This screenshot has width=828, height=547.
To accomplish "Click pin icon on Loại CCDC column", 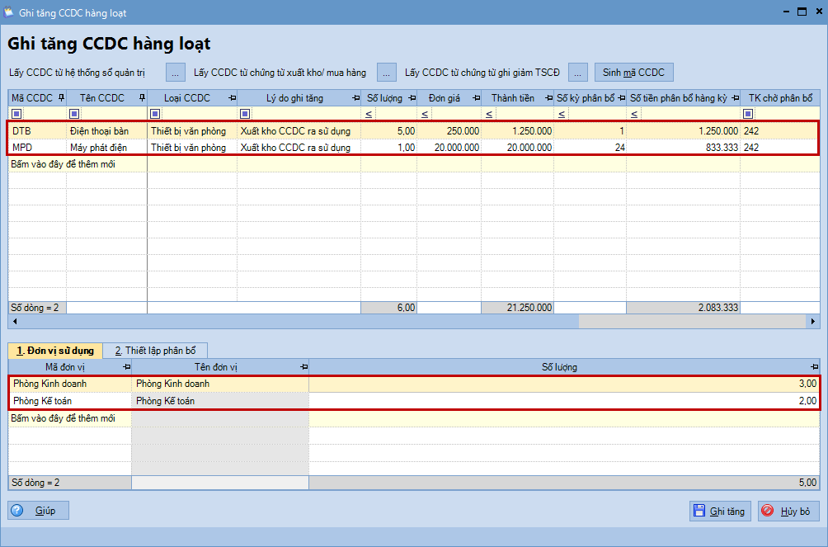I will pyautogui.click(x=231, y=98).
